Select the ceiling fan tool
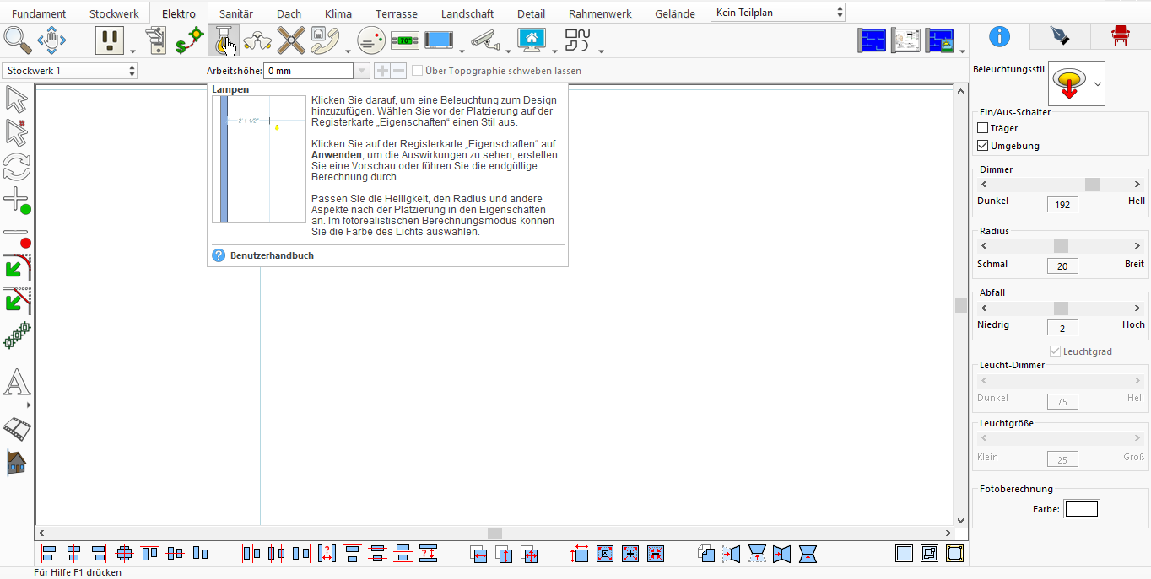The height and width of the screenshot is (579, 1151). tap(291, 40)
